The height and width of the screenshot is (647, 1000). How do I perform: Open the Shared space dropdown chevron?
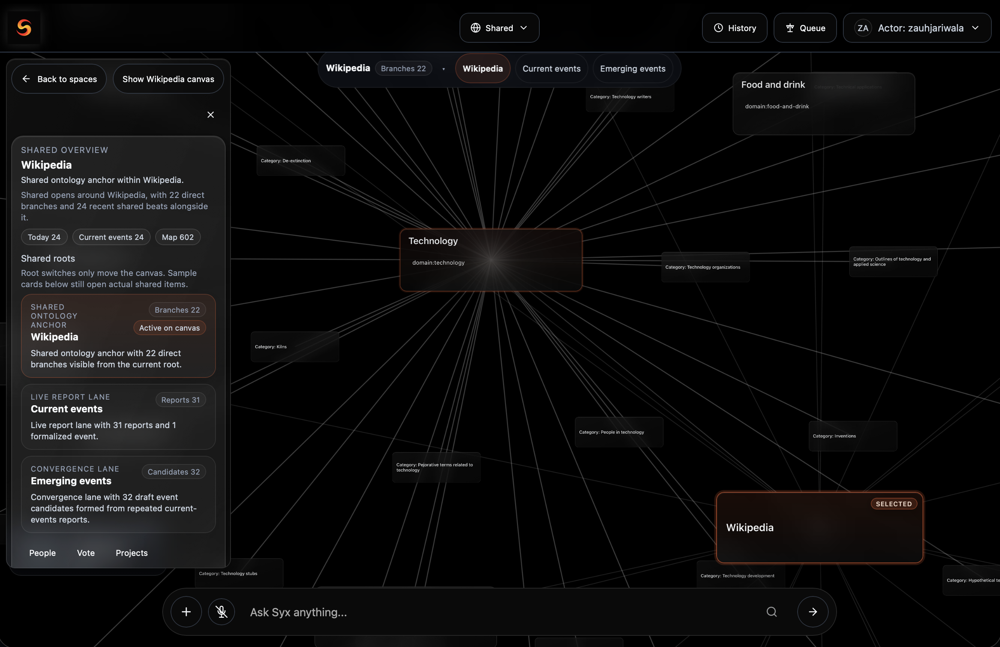click(524, 28)
